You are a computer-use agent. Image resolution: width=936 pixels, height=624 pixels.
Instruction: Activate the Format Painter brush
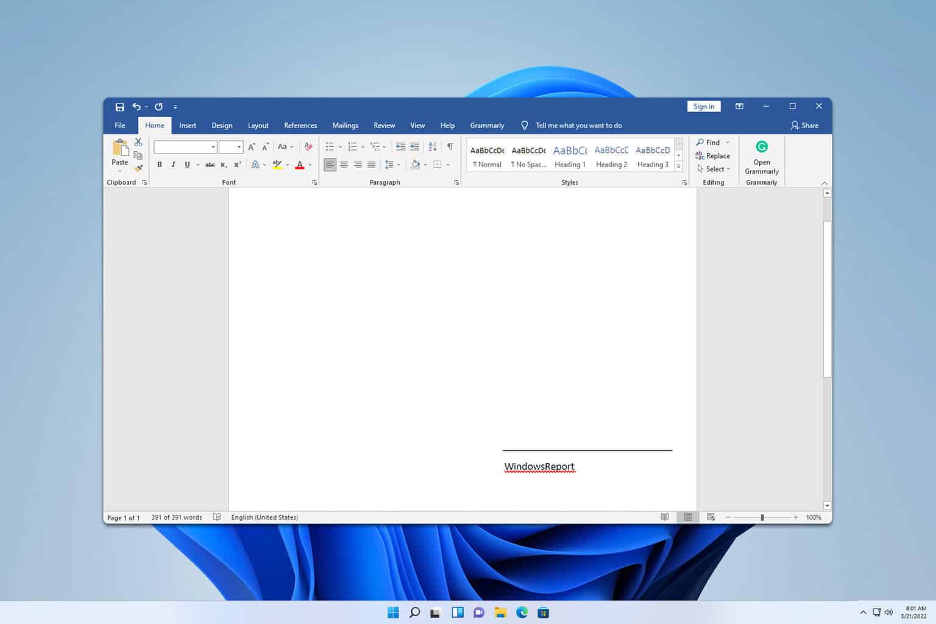click(x=138, y=168)
